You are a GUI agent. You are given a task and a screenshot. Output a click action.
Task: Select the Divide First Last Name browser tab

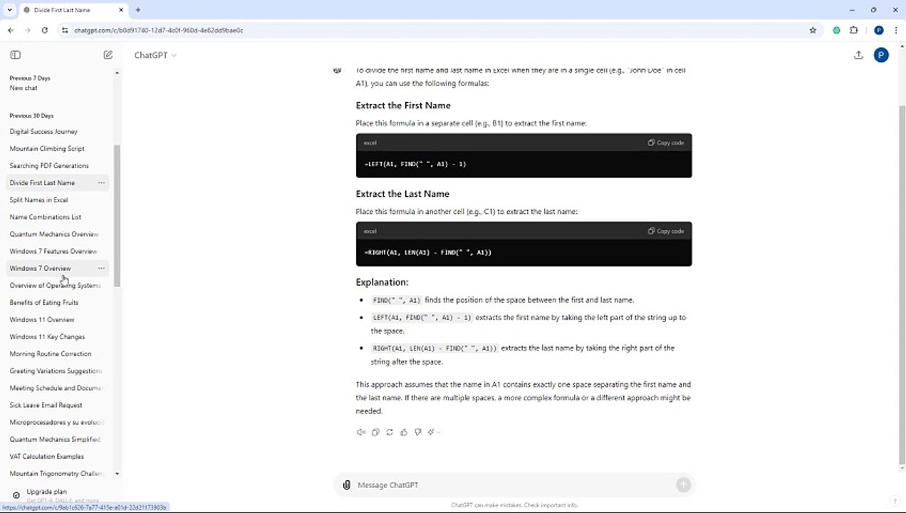tap(73, 10)
